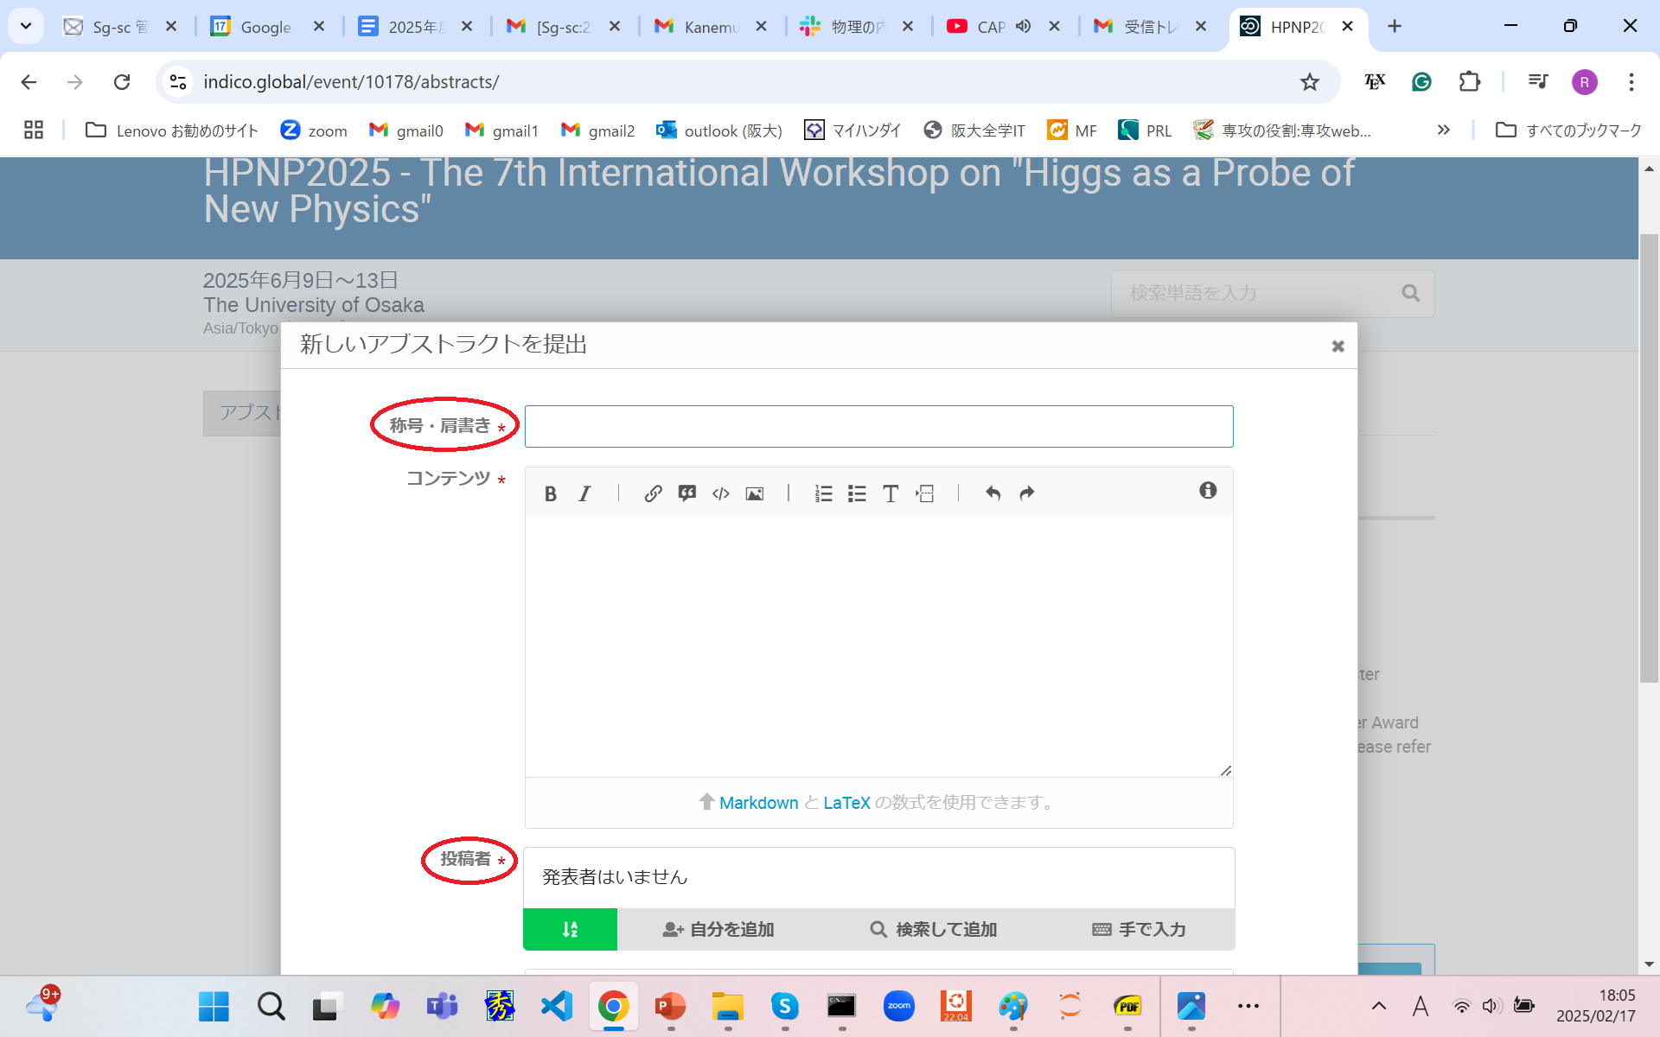Toggle italic formatting in the editor

(x=584, y=493)
